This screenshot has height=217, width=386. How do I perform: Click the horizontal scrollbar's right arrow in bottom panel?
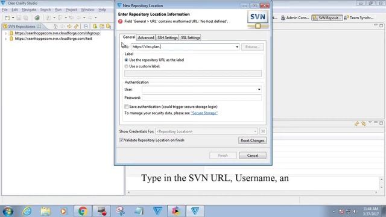[376, 192]
